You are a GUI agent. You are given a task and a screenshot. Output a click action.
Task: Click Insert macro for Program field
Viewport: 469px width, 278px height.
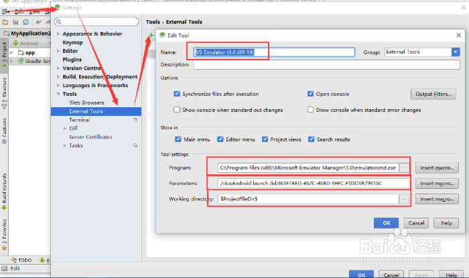coord(437,167)
